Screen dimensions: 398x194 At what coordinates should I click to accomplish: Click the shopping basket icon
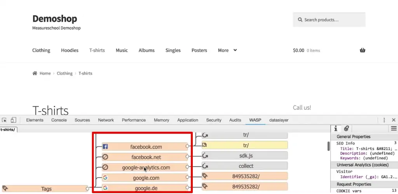pos(363,50)
